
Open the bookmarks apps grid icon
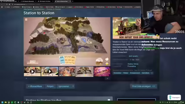[x=2, y=7]
